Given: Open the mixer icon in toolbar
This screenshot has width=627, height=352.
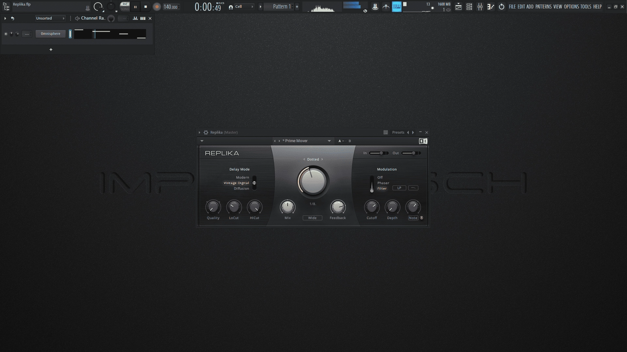Looking at the screenshot, I should pyautogui.click(x=480, y=7).
